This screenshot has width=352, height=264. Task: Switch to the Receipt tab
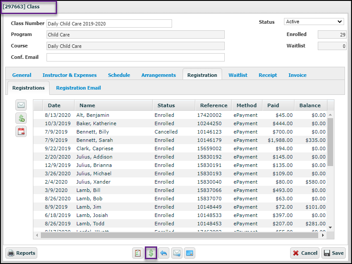[x=268, y=75]
